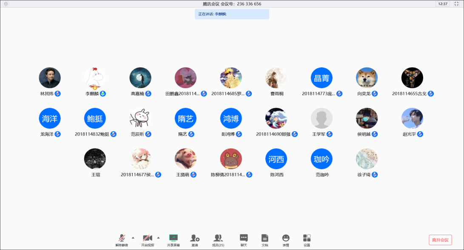Image resolution: width=464 pixels, height=250 pixels.
Task: Click the muted mic icon beside 高嘉楠
Action: coord(148,94)
